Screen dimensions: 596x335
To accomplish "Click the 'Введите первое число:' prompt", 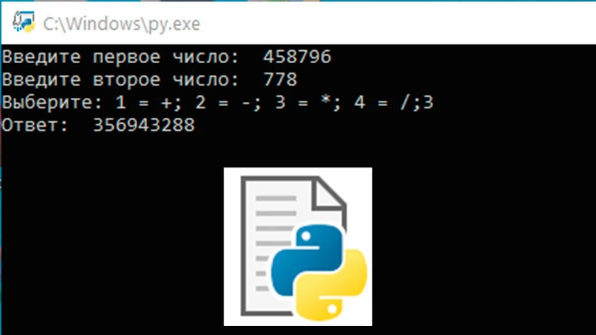I will (121, 57).
